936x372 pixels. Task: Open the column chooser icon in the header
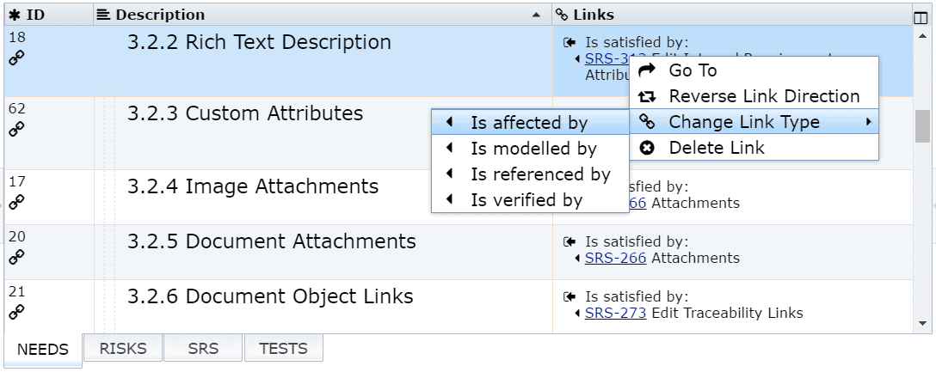921,18
